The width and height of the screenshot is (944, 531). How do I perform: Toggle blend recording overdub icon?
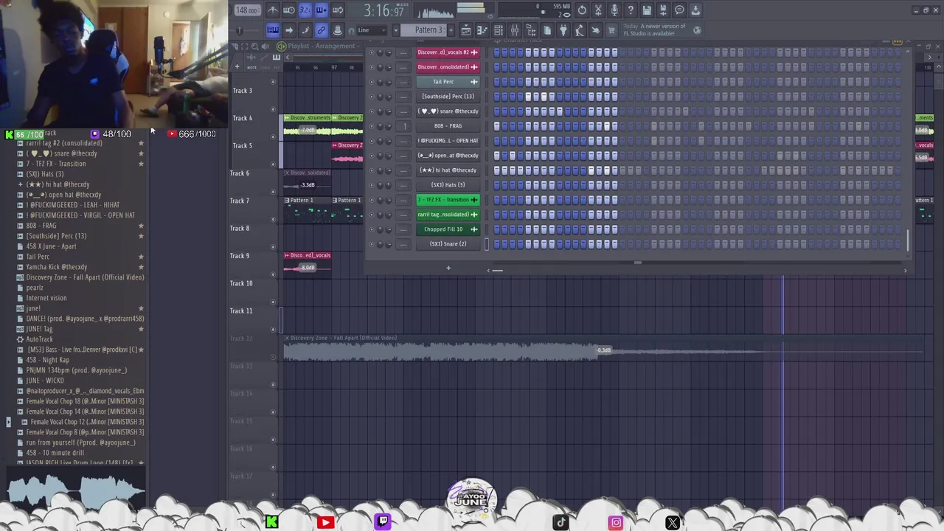tap(322, 10)
